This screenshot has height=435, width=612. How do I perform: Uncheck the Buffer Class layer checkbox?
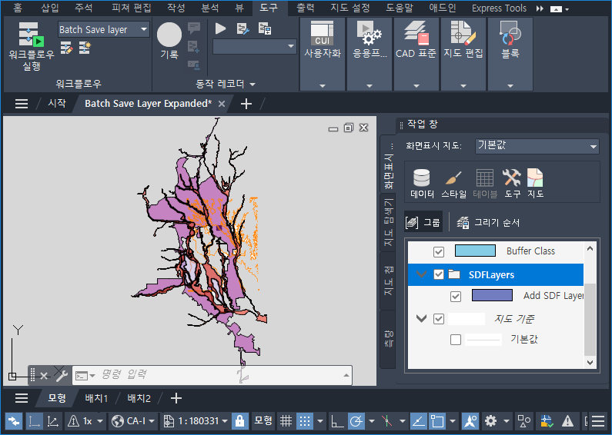(x=439, y=252)
